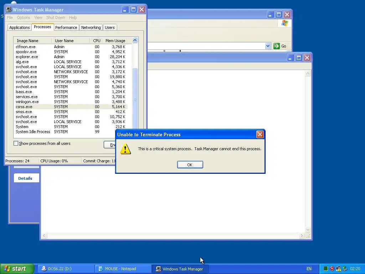The height and width of the screenshot is (274, 365).
Task: Select csrss.exe process row
Action: pos(71,107)
